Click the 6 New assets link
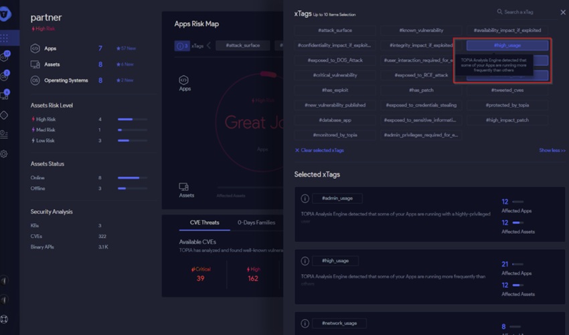 [x=125, y=64]
